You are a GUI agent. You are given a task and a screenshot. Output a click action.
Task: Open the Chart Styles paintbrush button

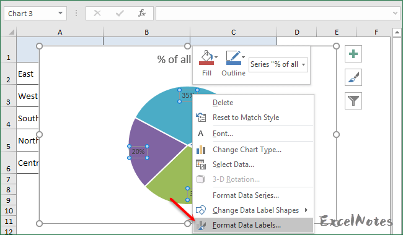click(353, 77)
